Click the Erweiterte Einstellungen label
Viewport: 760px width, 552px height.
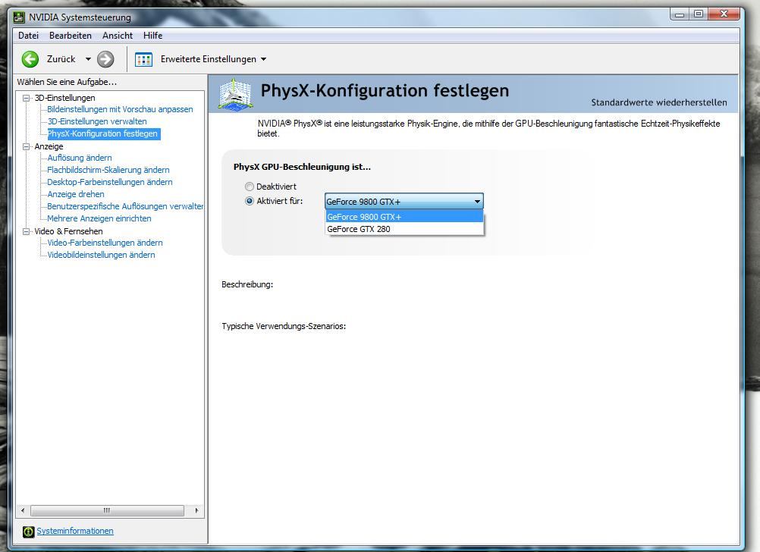[209, 59]
